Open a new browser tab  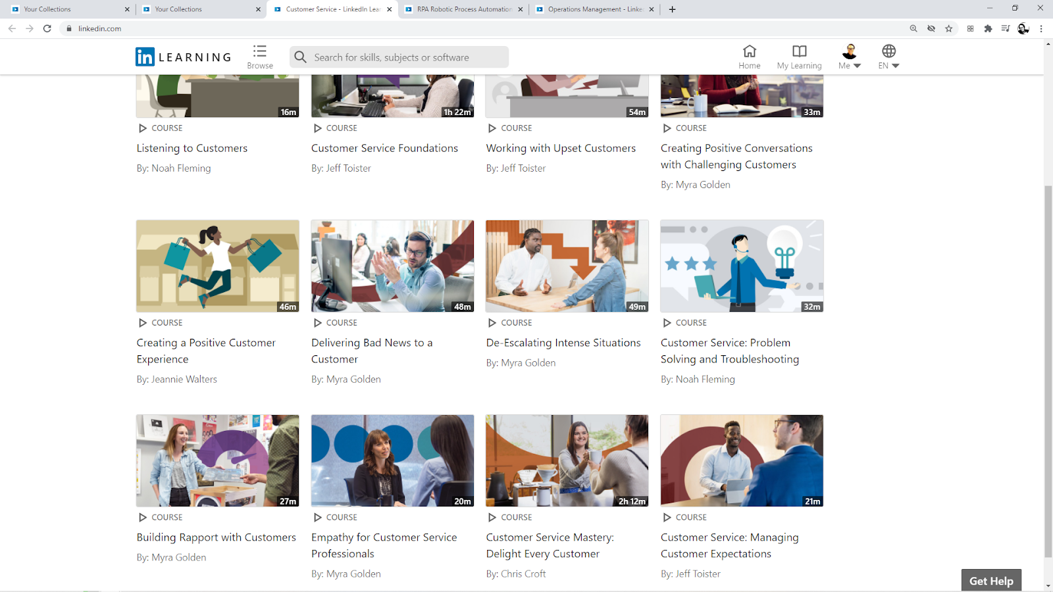point(672,9)
